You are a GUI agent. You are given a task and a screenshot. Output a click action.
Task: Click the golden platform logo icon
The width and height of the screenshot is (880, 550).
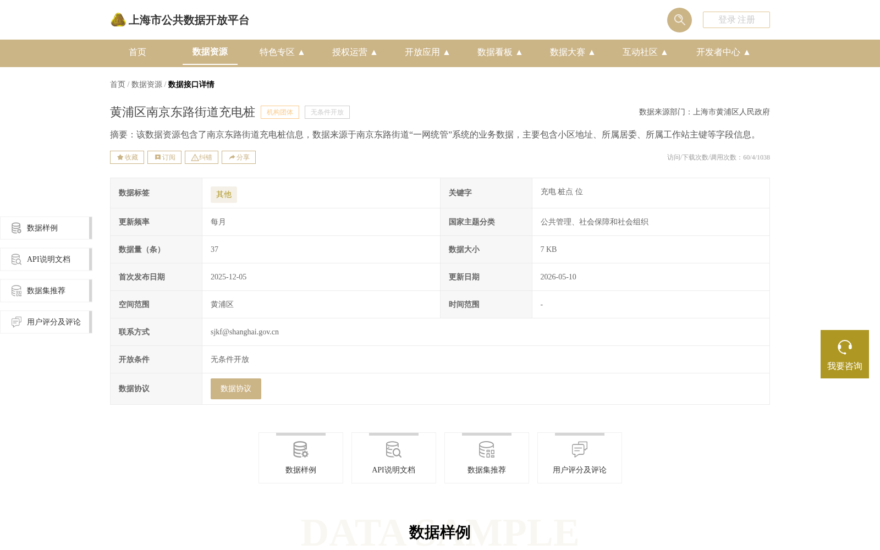coord(118,20)
